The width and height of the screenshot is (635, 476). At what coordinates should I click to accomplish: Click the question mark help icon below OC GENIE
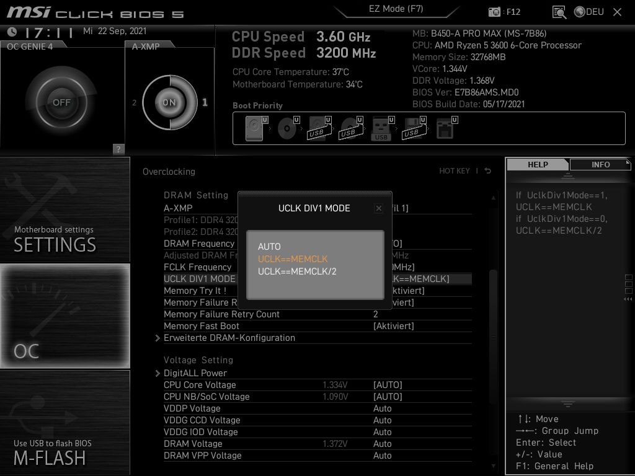click(118, 149)
